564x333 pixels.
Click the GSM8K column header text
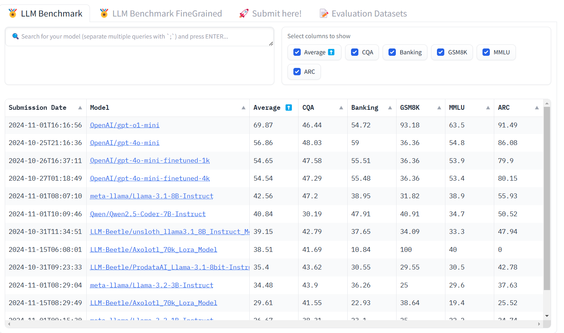click(410, 108)
